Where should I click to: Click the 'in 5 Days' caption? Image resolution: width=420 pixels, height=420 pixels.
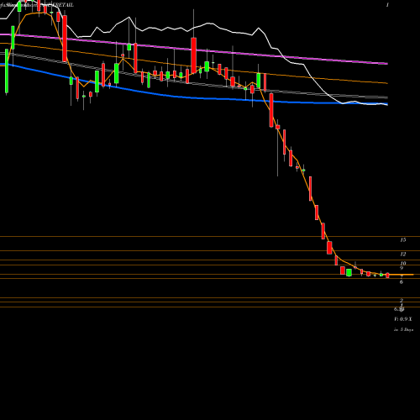pos(403,330)
